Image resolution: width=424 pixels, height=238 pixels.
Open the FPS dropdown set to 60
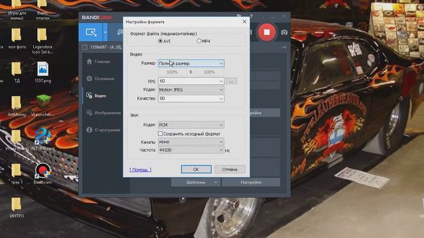191,81
